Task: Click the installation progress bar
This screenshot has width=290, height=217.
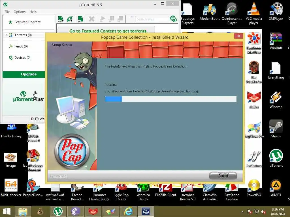Action: 170,99
